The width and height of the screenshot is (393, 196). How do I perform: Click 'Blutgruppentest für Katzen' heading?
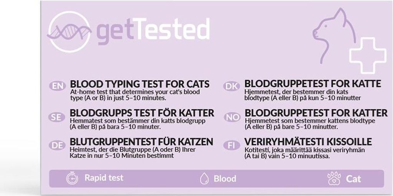pos(142,142)
